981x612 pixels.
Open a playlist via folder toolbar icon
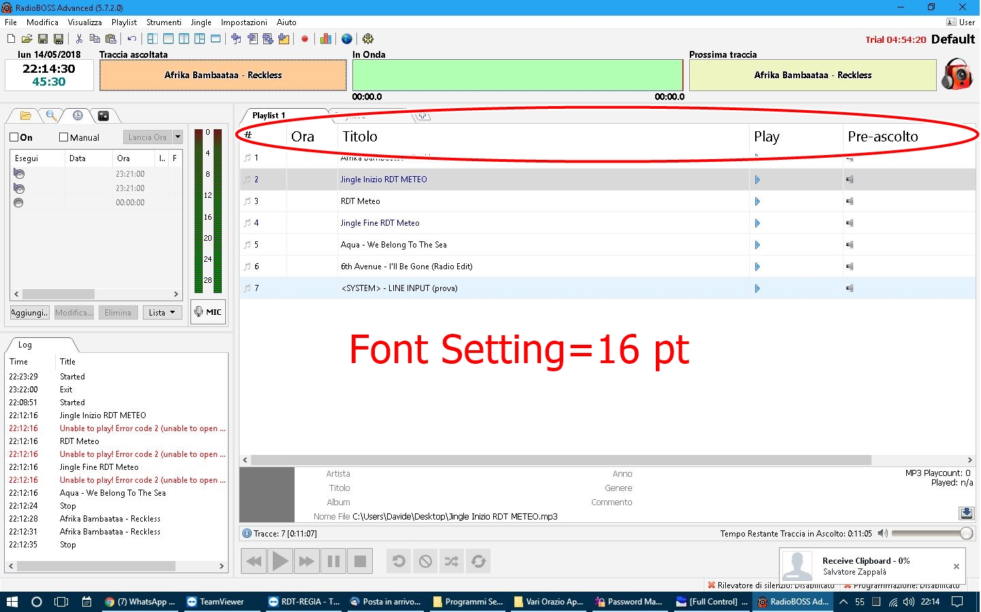pos(27,39)
